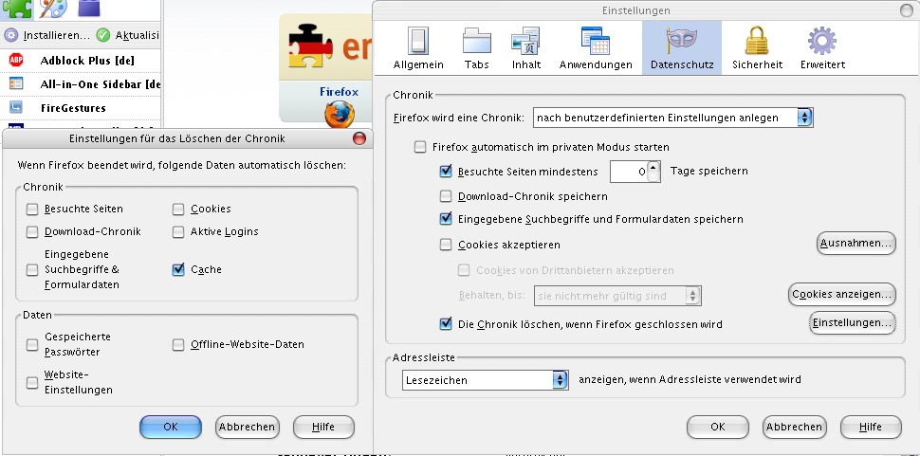Click the Adblock Plus extension icon

pos(16,60)
